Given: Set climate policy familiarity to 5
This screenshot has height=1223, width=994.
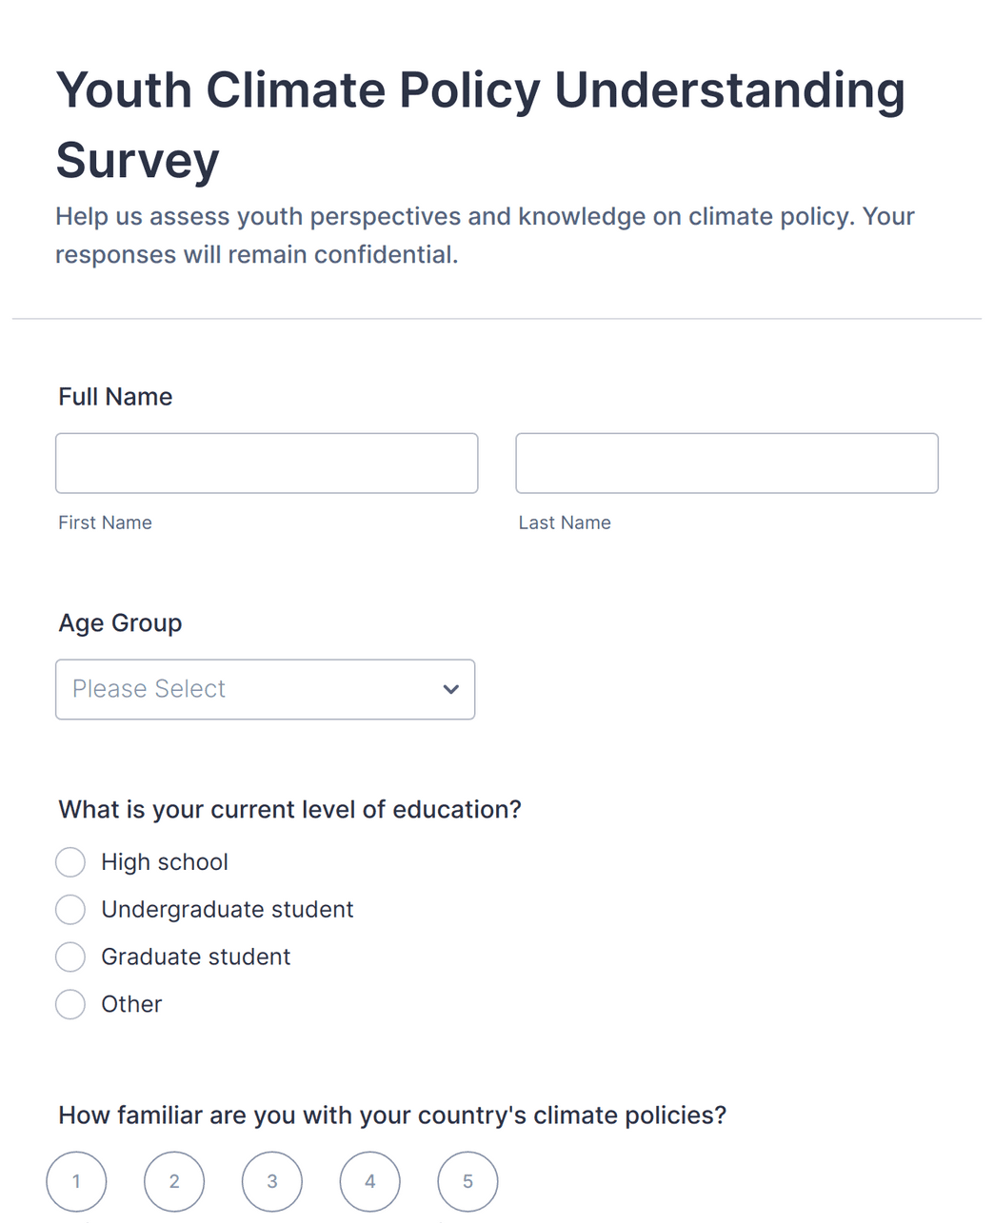Looking at the screenshot, I should pyautogui.click(x=467, y=1181).
